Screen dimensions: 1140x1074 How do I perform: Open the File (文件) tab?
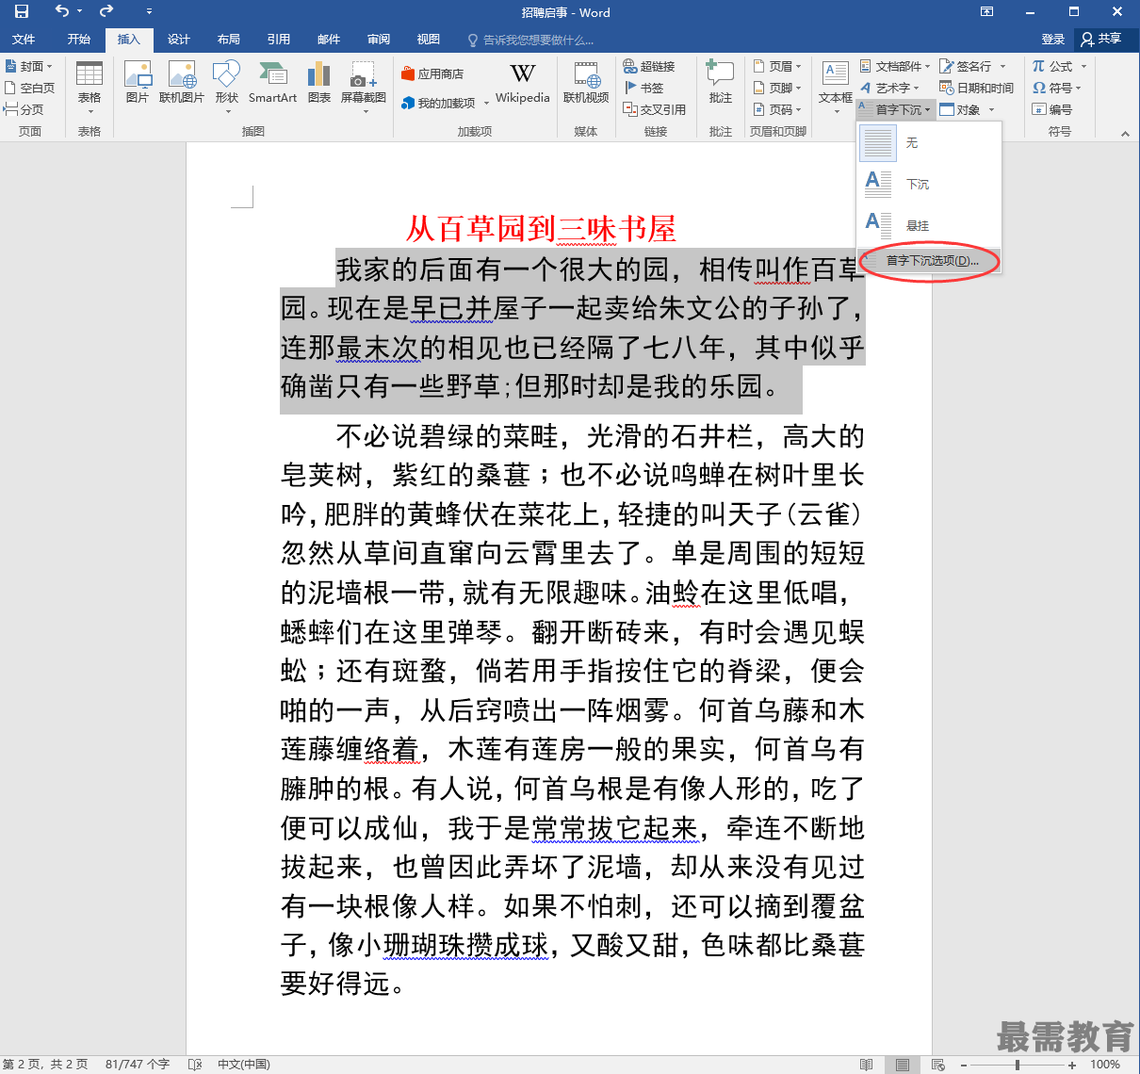[x=24, y=39]
